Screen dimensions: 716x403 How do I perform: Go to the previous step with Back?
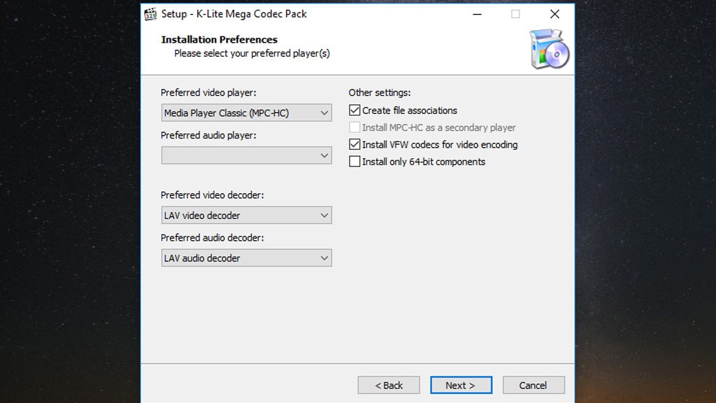[389, 386]
